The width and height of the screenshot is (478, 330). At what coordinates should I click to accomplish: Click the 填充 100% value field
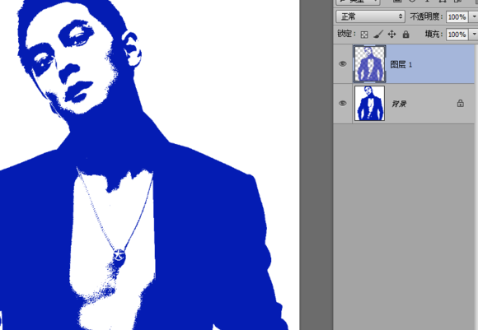457,35
